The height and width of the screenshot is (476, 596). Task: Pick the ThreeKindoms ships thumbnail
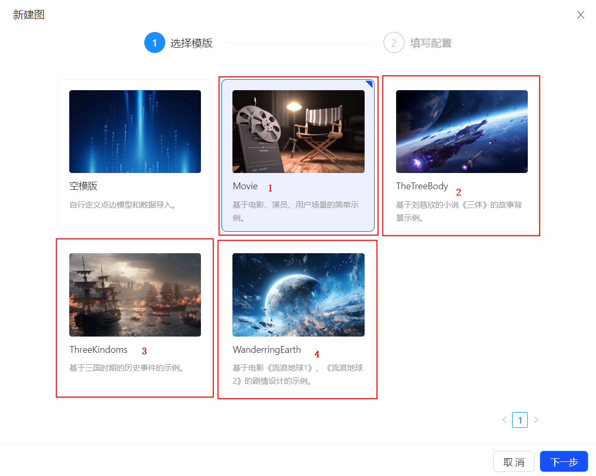coord(135,295)
